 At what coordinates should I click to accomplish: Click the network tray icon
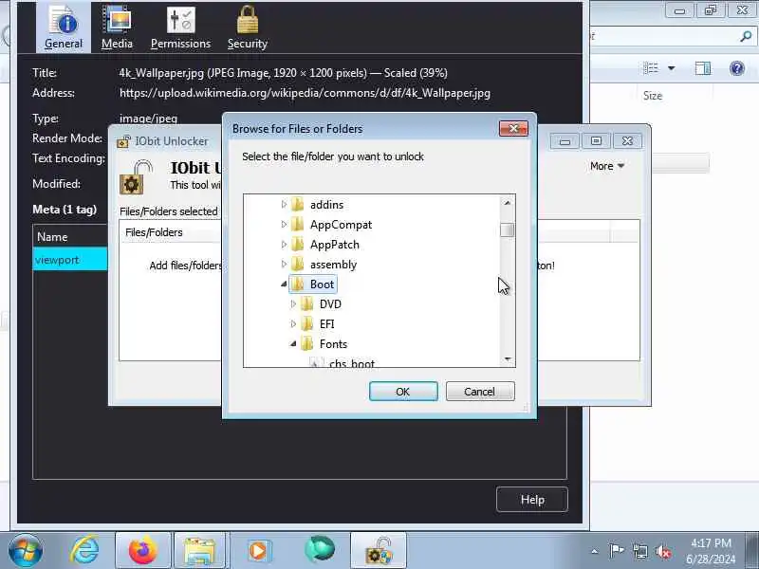(639, 551)
